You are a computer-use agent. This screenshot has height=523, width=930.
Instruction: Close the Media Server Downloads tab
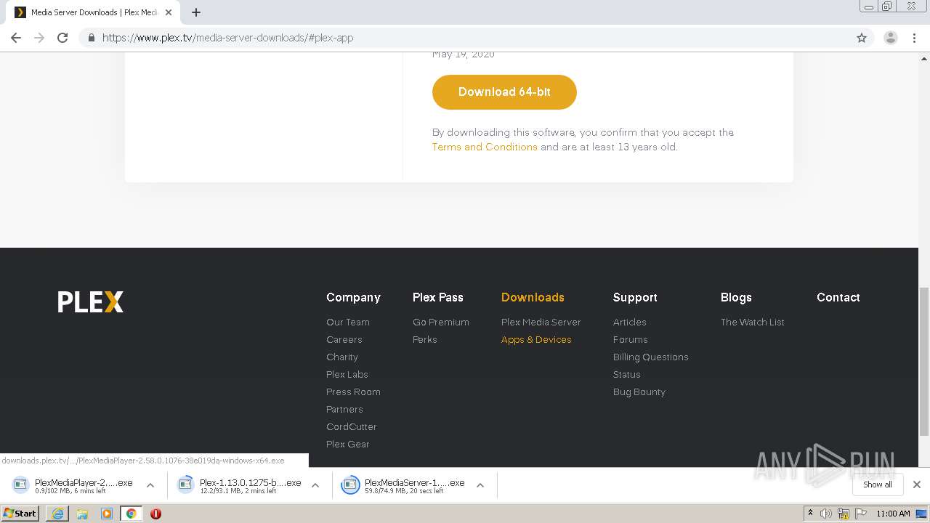point(169,12)
